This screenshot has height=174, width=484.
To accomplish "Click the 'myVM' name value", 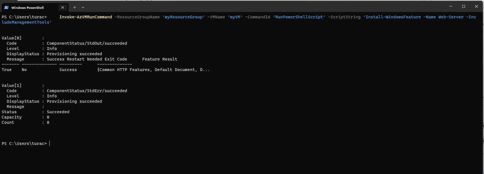I will click(235, 17).
